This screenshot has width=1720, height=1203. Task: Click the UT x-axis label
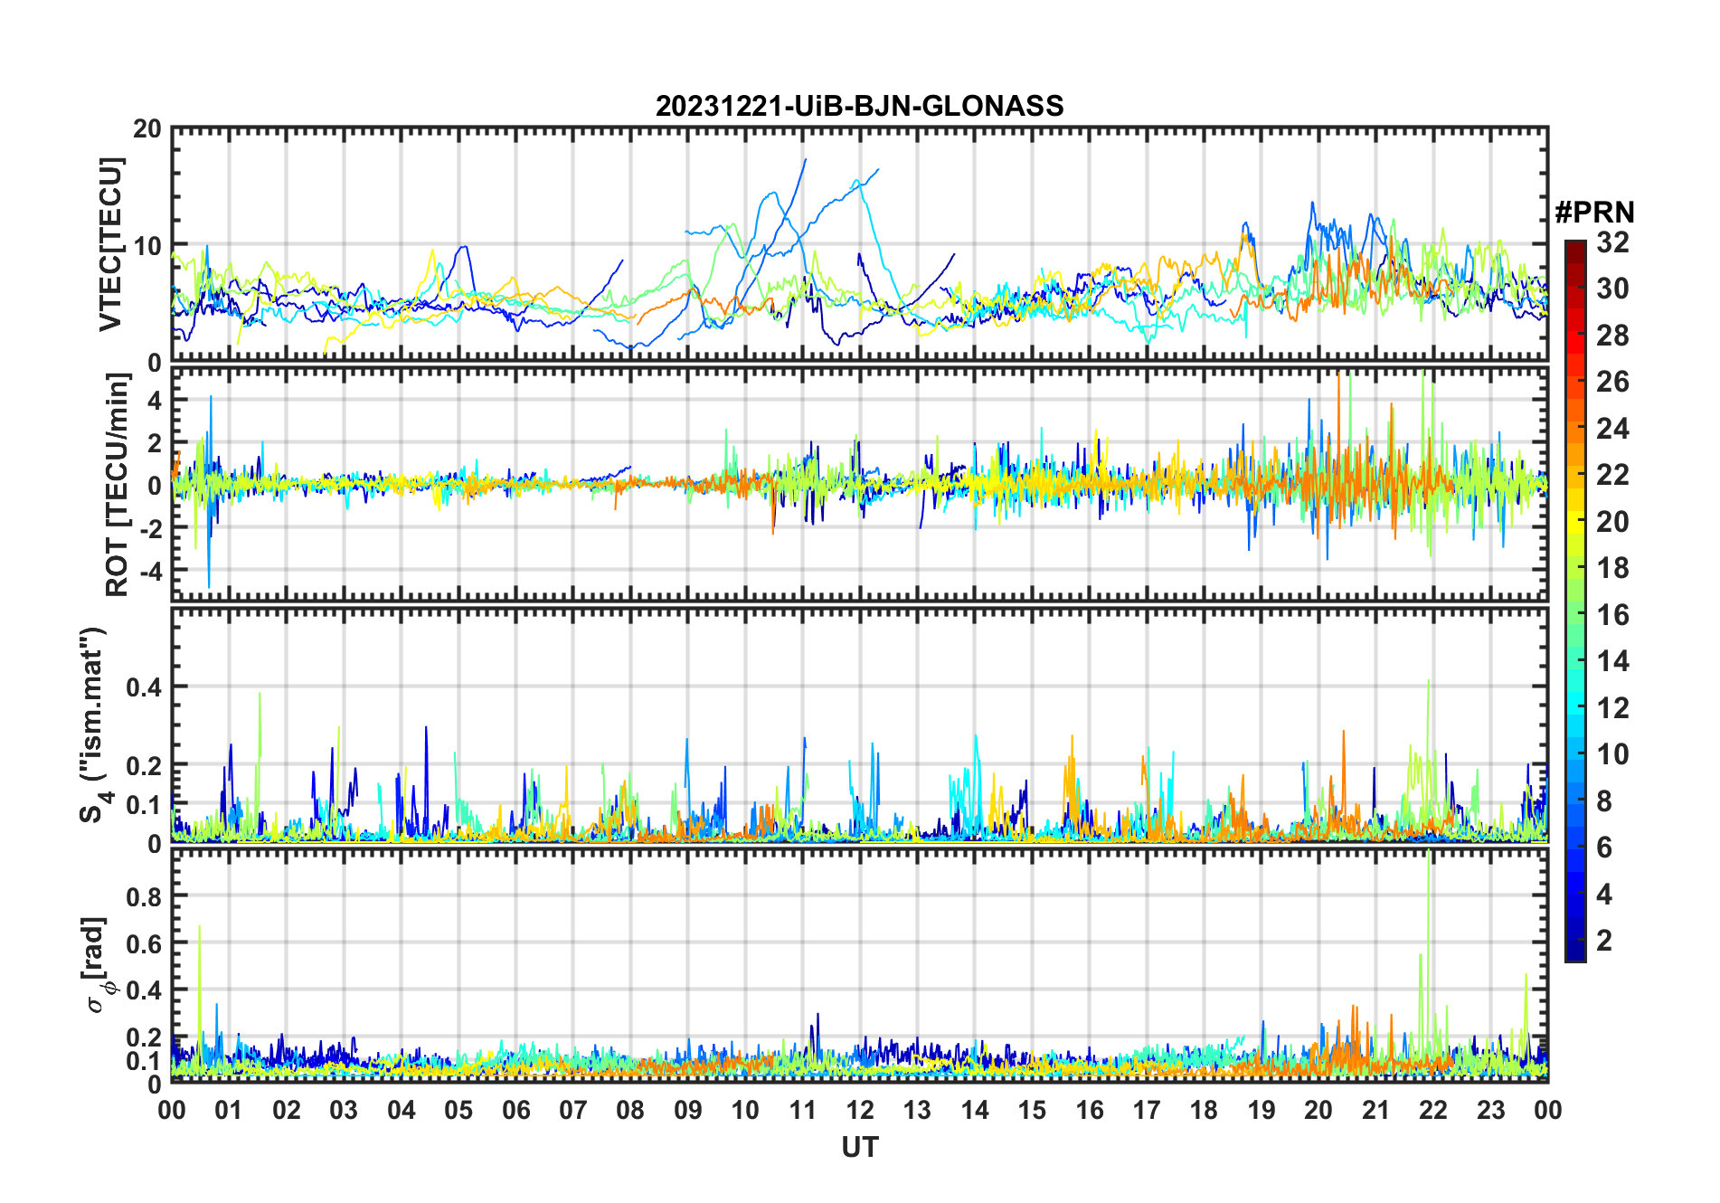click(x=859, y=1147)
